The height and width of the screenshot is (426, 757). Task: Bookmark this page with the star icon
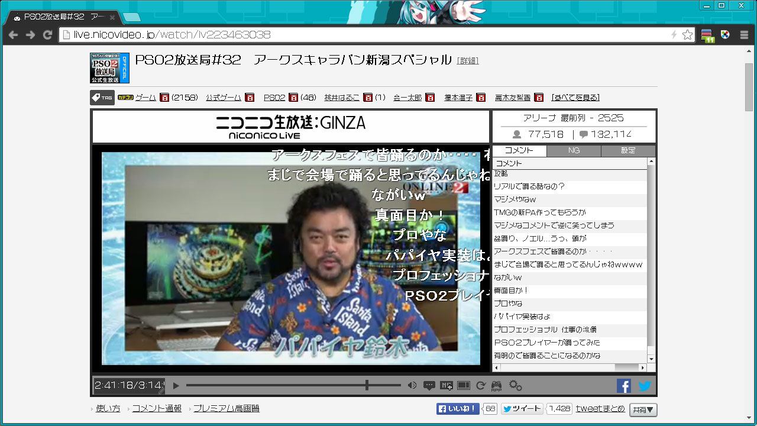(687, 35)
